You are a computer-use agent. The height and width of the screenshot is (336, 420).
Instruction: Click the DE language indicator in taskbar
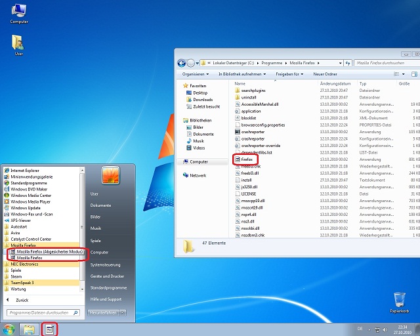[x=360, y=329]
